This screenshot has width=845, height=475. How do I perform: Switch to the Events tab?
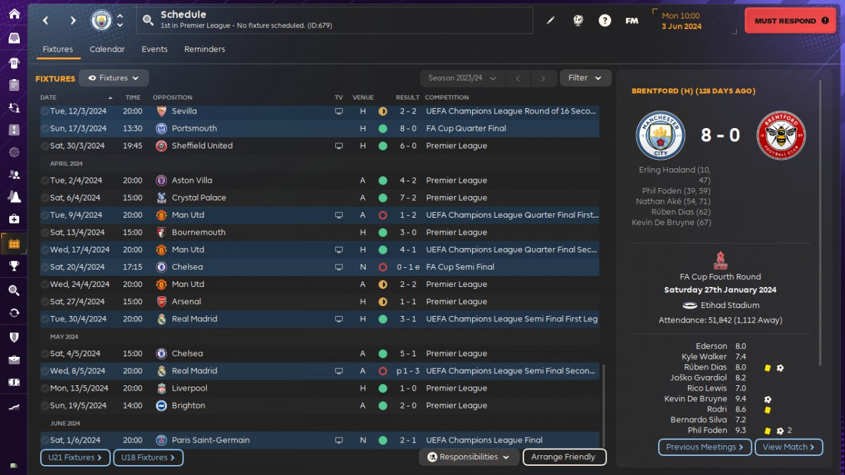154,49
